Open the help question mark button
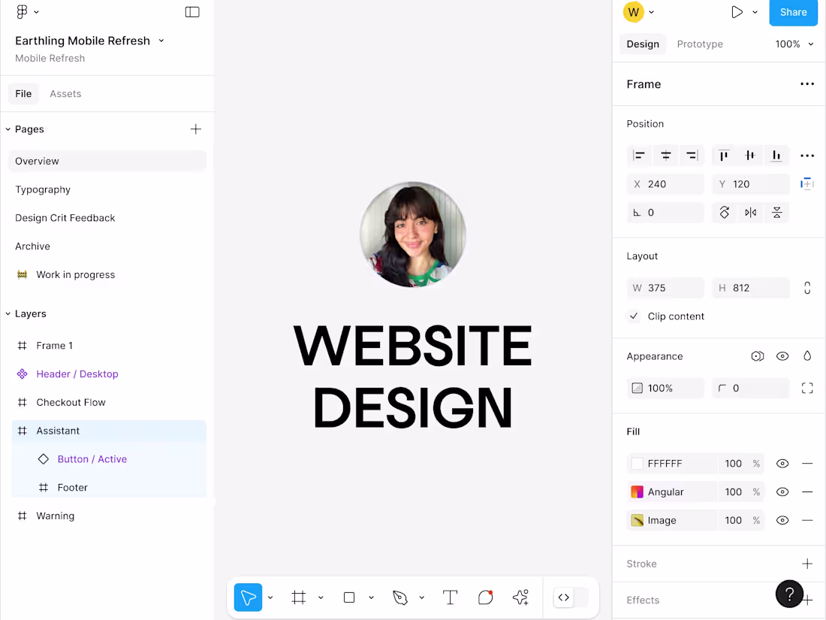 tap(789, 594)
